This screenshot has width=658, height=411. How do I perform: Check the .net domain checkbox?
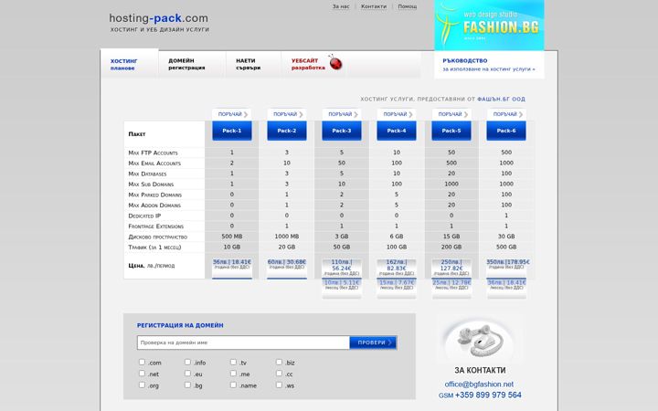[142, 374]
